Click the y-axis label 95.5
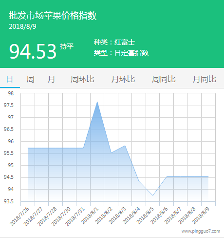 tap(9, 153)
